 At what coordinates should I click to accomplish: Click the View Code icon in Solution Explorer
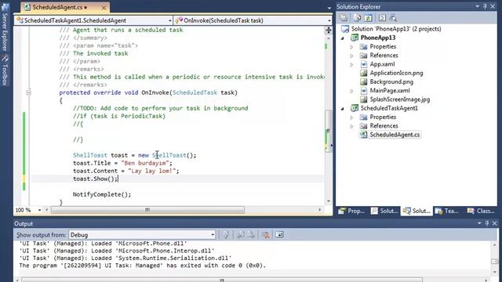point(382,18)
